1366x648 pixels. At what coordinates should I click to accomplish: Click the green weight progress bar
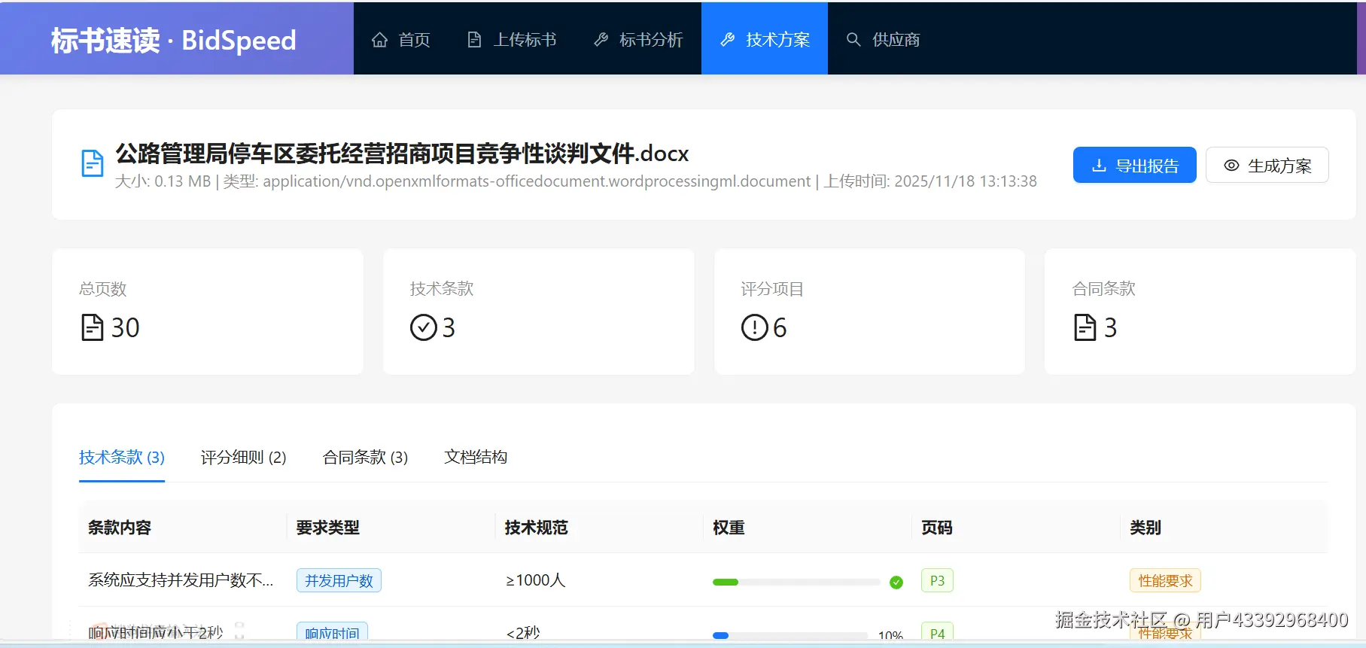pyautogui.click(x=796, y=582)
